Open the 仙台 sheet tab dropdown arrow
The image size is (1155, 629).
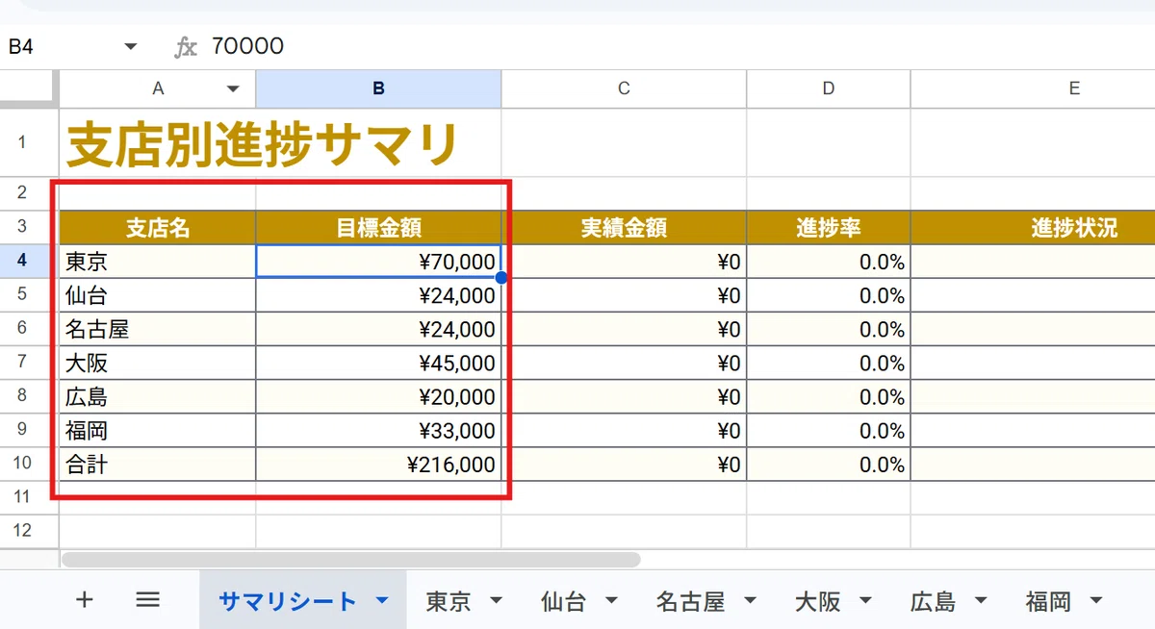(x=611, y=601)
